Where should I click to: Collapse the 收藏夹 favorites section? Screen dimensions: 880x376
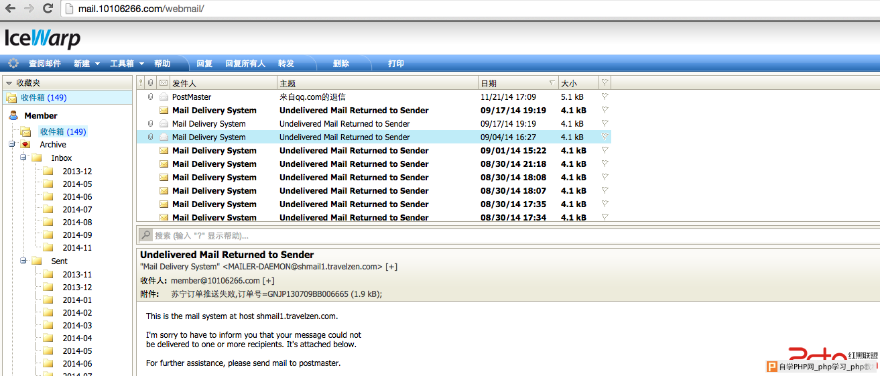tap(9, 83)
